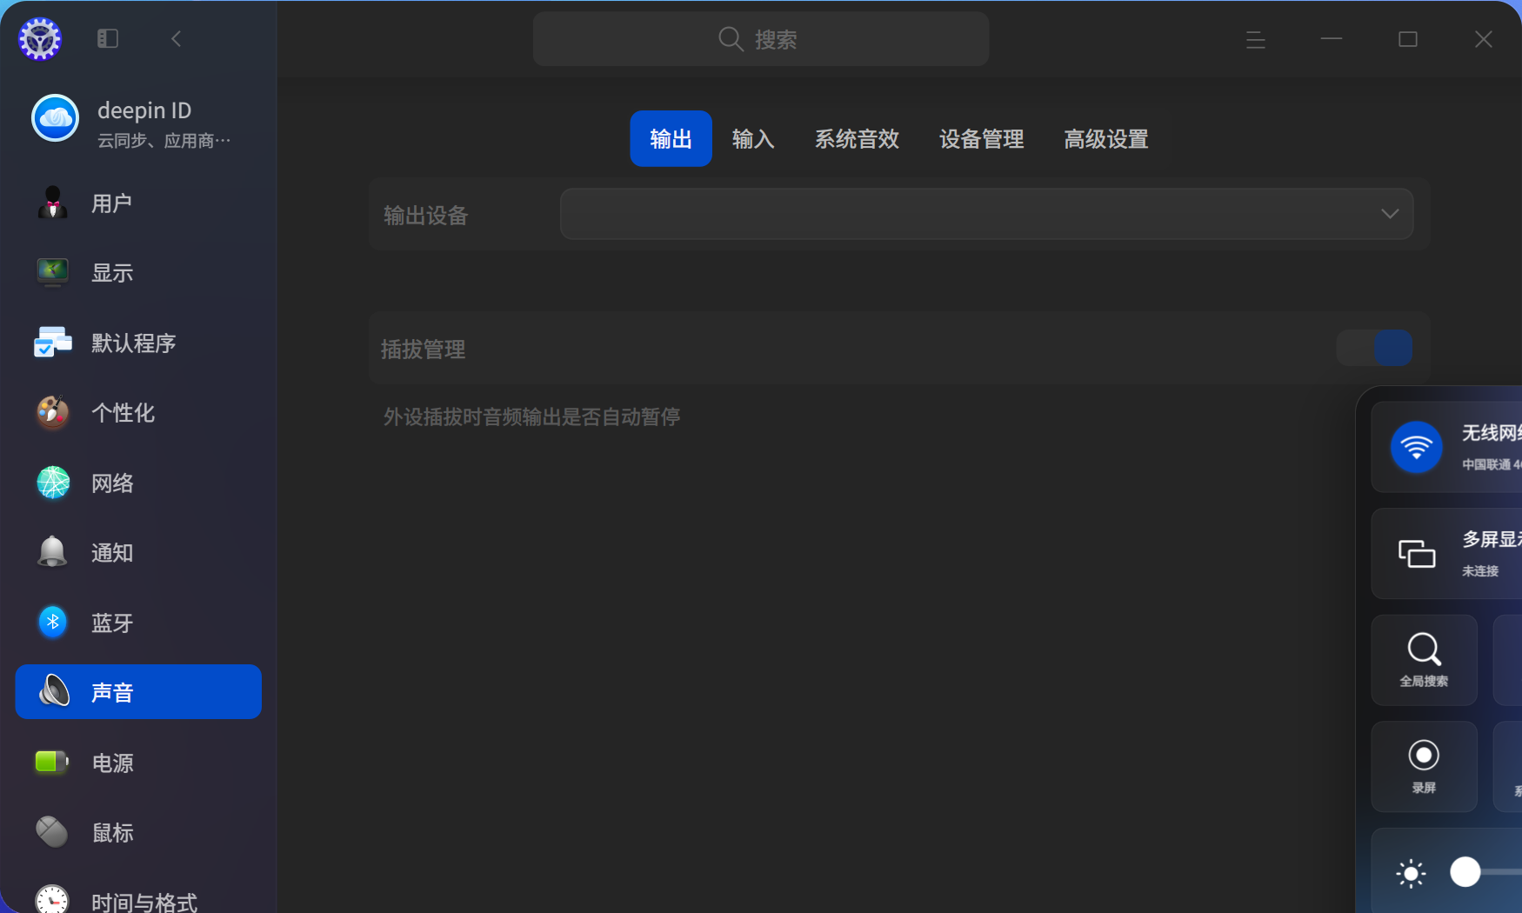
Task: Click the 声音 speaker icon
Action: [x=53, y=692]
